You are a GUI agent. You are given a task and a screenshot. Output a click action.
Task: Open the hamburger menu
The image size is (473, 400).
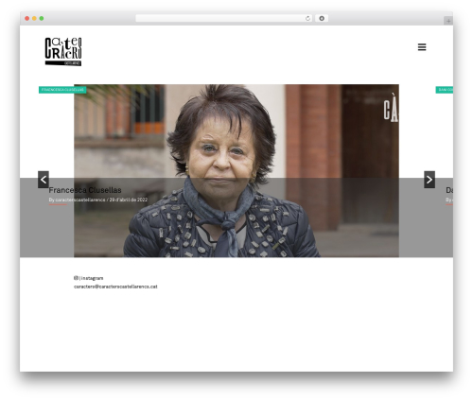(x=422, y=47)
